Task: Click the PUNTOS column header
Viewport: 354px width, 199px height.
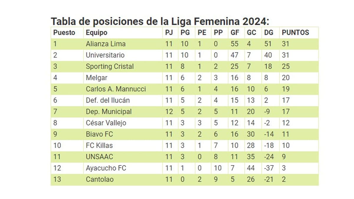Action: (295, 32)
